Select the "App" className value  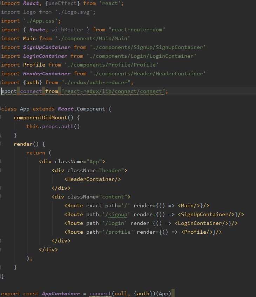pos(94,162)
